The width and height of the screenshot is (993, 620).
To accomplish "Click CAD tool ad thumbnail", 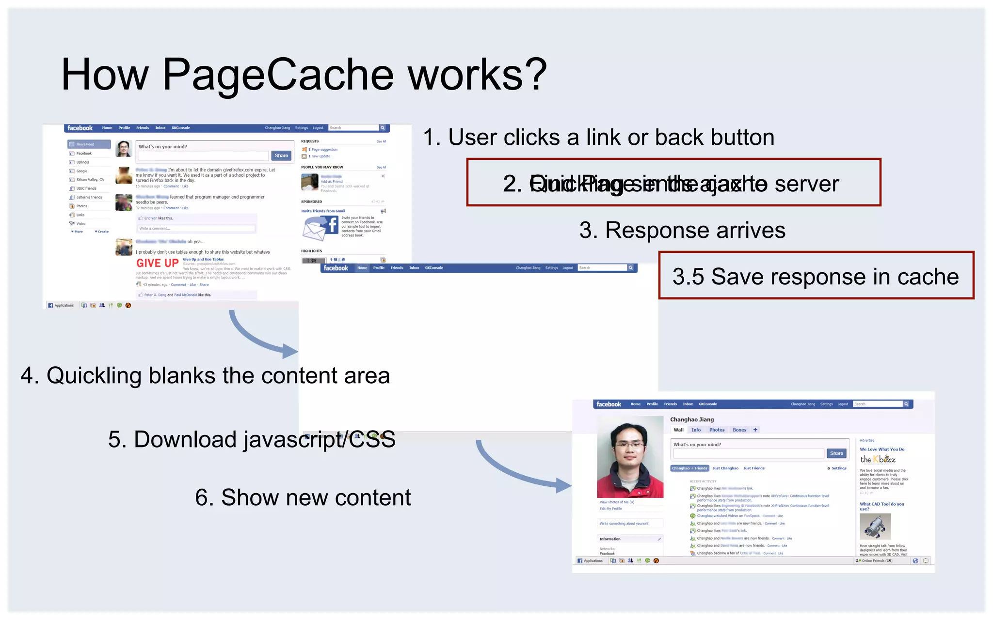I will [x=875, y=527].
